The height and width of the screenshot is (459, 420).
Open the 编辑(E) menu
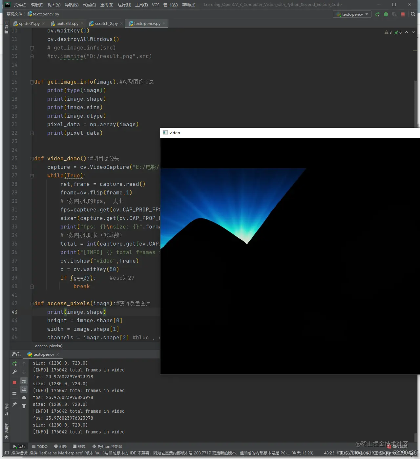(x=37, y=5)
